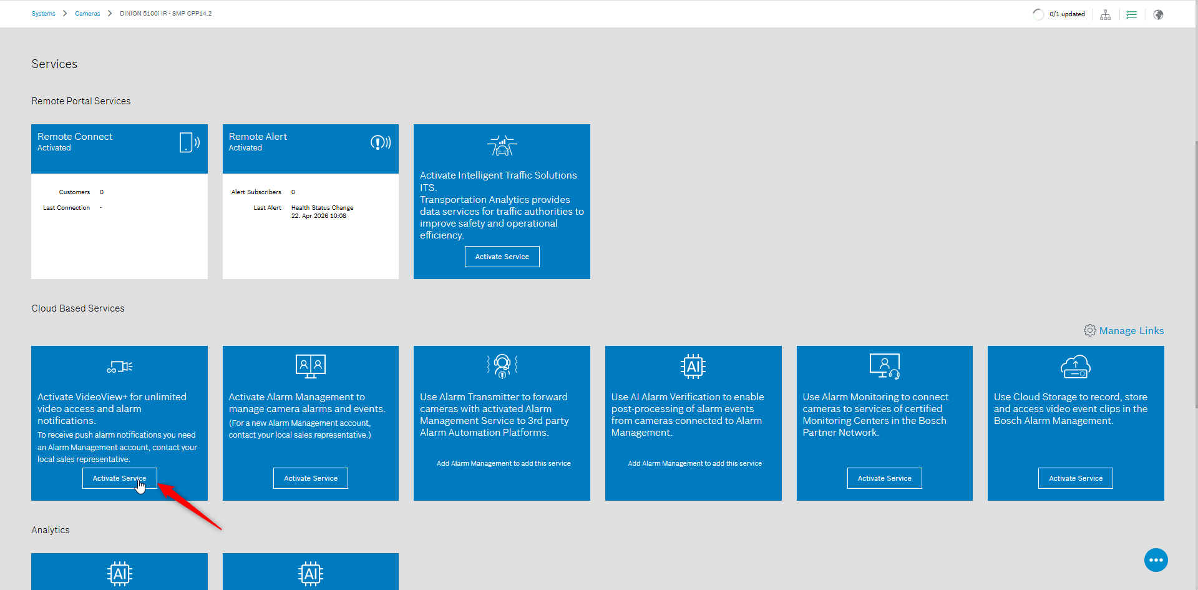Click Alarm Transmitter 'Add Alarm Management' note

click(504, 463)
